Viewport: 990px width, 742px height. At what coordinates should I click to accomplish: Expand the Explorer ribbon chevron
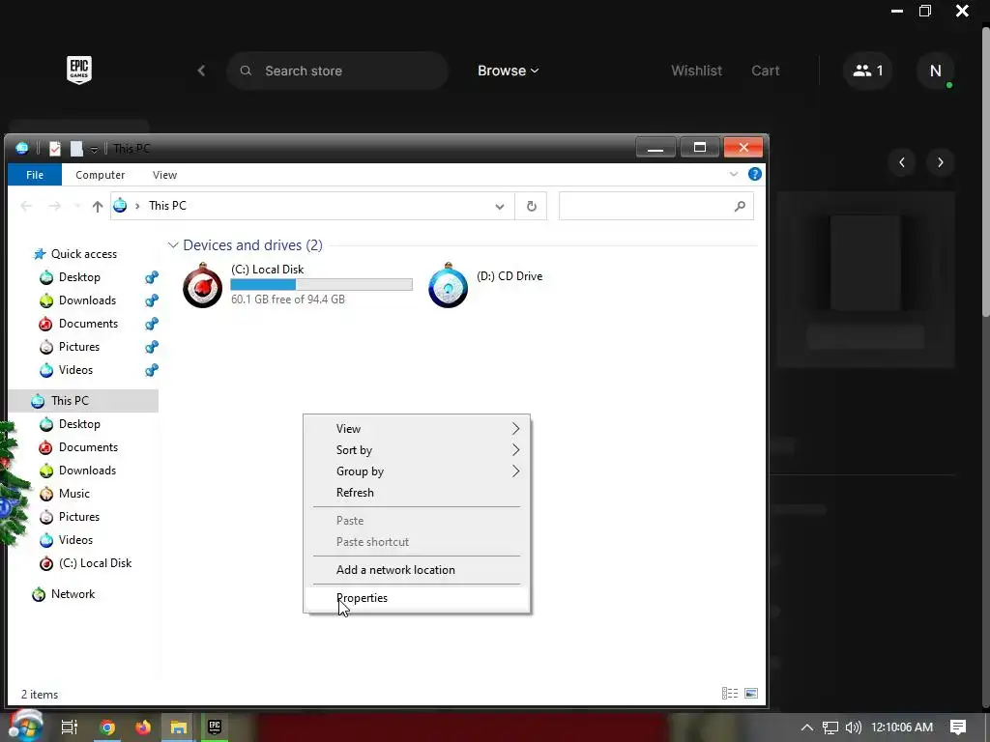tap(734, 174)
